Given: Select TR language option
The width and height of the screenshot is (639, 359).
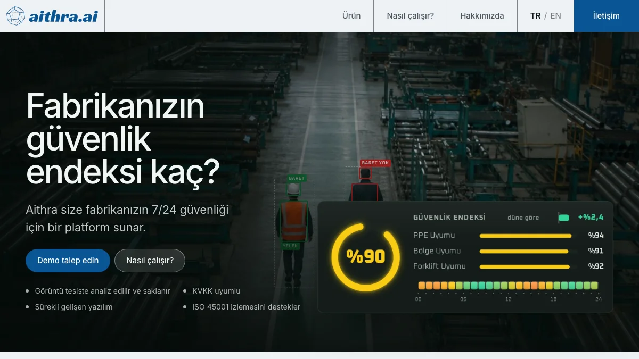Looking at the screenshot, I should [535, 16].
